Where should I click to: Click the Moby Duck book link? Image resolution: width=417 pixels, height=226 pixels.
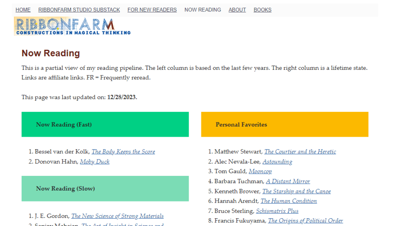point(95,162)
